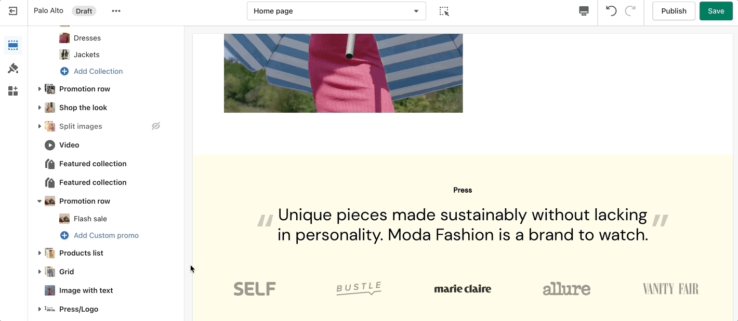This screenshot has height=321, width=738.
Task: Click the redo arrow icon
Action: pyautogui.click(x=630, y=11)
